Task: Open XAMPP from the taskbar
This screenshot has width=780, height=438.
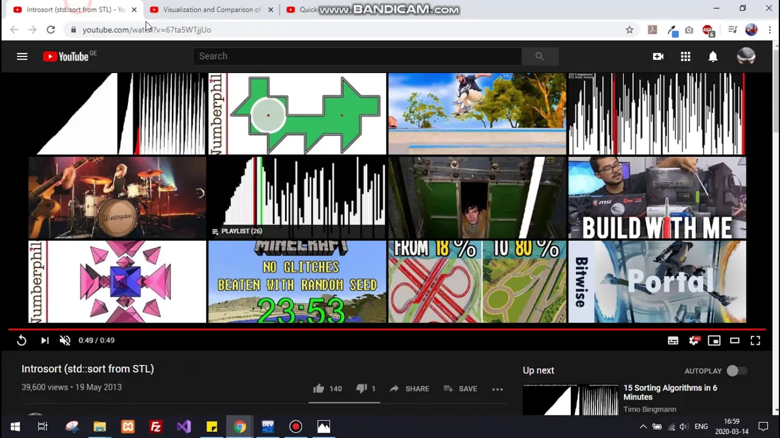Action: click(128, 427)
